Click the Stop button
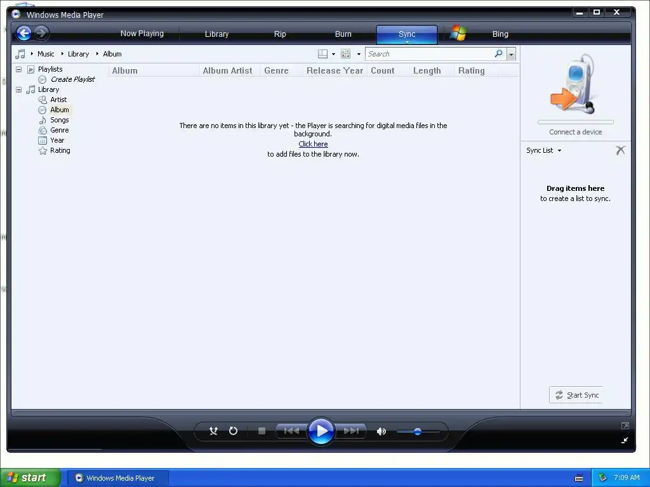 click(x=262, y=431)
